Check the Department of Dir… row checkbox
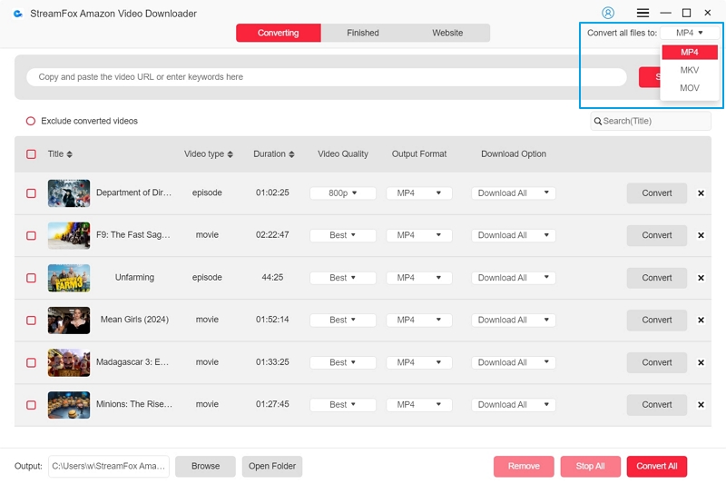 coord(31,193)
